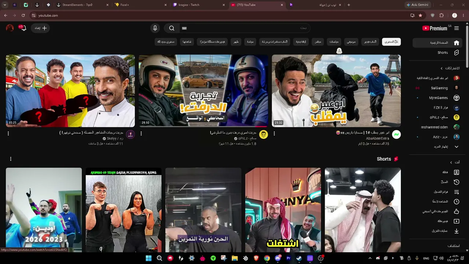Open the Short titled Daria Pluzhnikova Arms
469x264 pixels.
click(x=123, y=210)
